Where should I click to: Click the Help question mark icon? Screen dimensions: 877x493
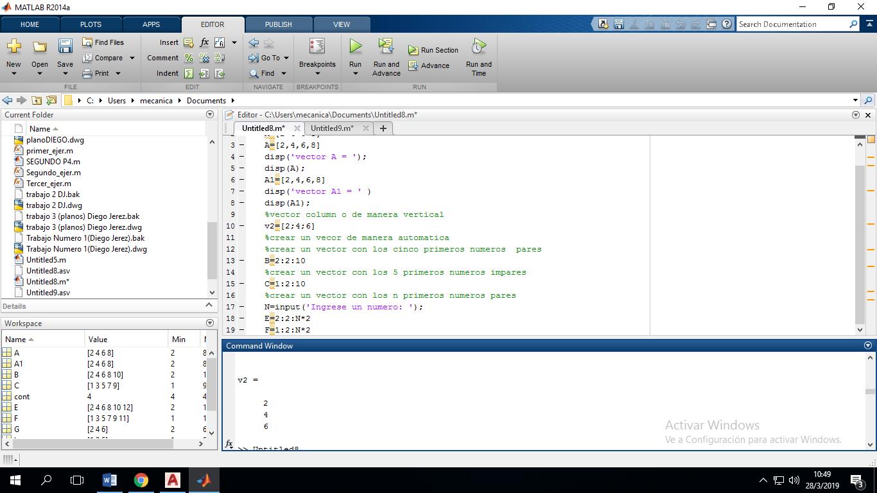726,24
